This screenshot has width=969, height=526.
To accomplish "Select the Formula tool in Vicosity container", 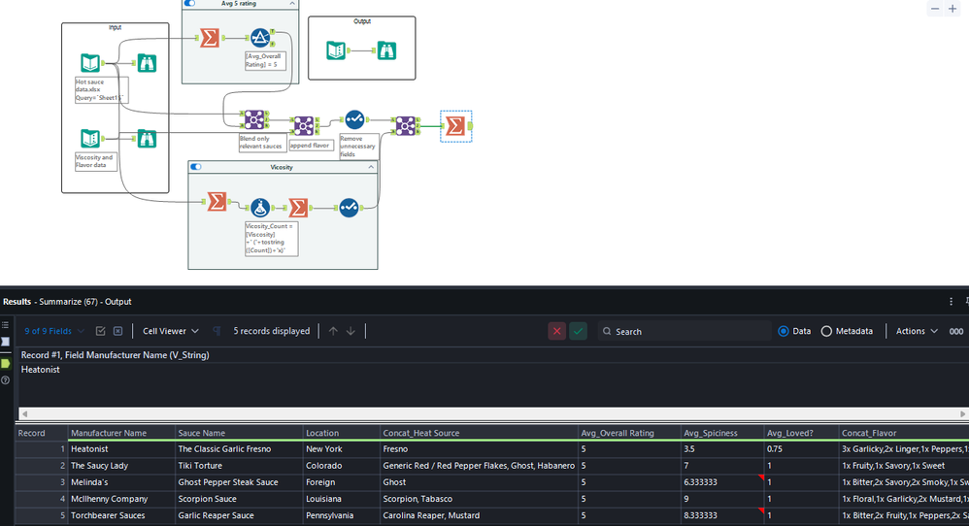I will click(259, 207).
